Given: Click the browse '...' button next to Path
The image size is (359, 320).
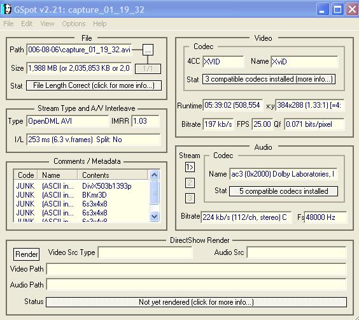Looking at the screenshot, I should point(148,50).
